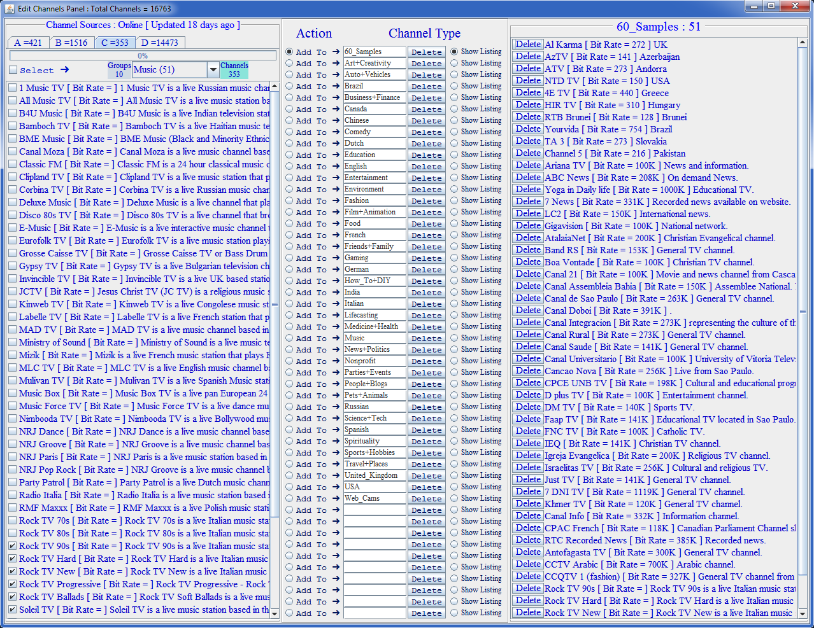Select the Show Listing radio for Web_Cams
814x628 pixels.
[454, 498]
